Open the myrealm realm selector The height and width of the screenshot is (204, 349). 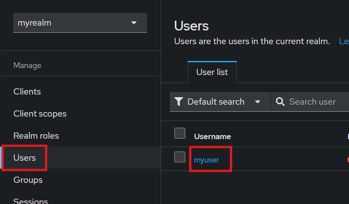(80, 23)
